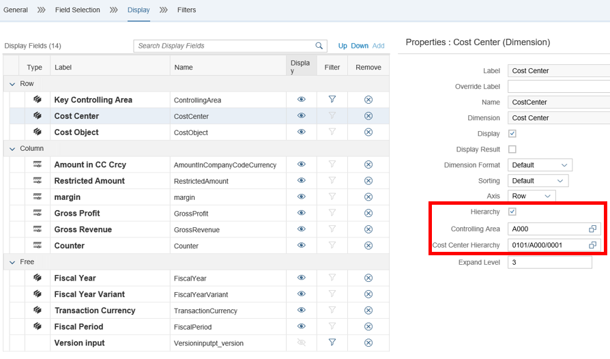The image size is (610, 359).
Task: Select the Gross Revenue row label
Action: [x=83, y=229]
